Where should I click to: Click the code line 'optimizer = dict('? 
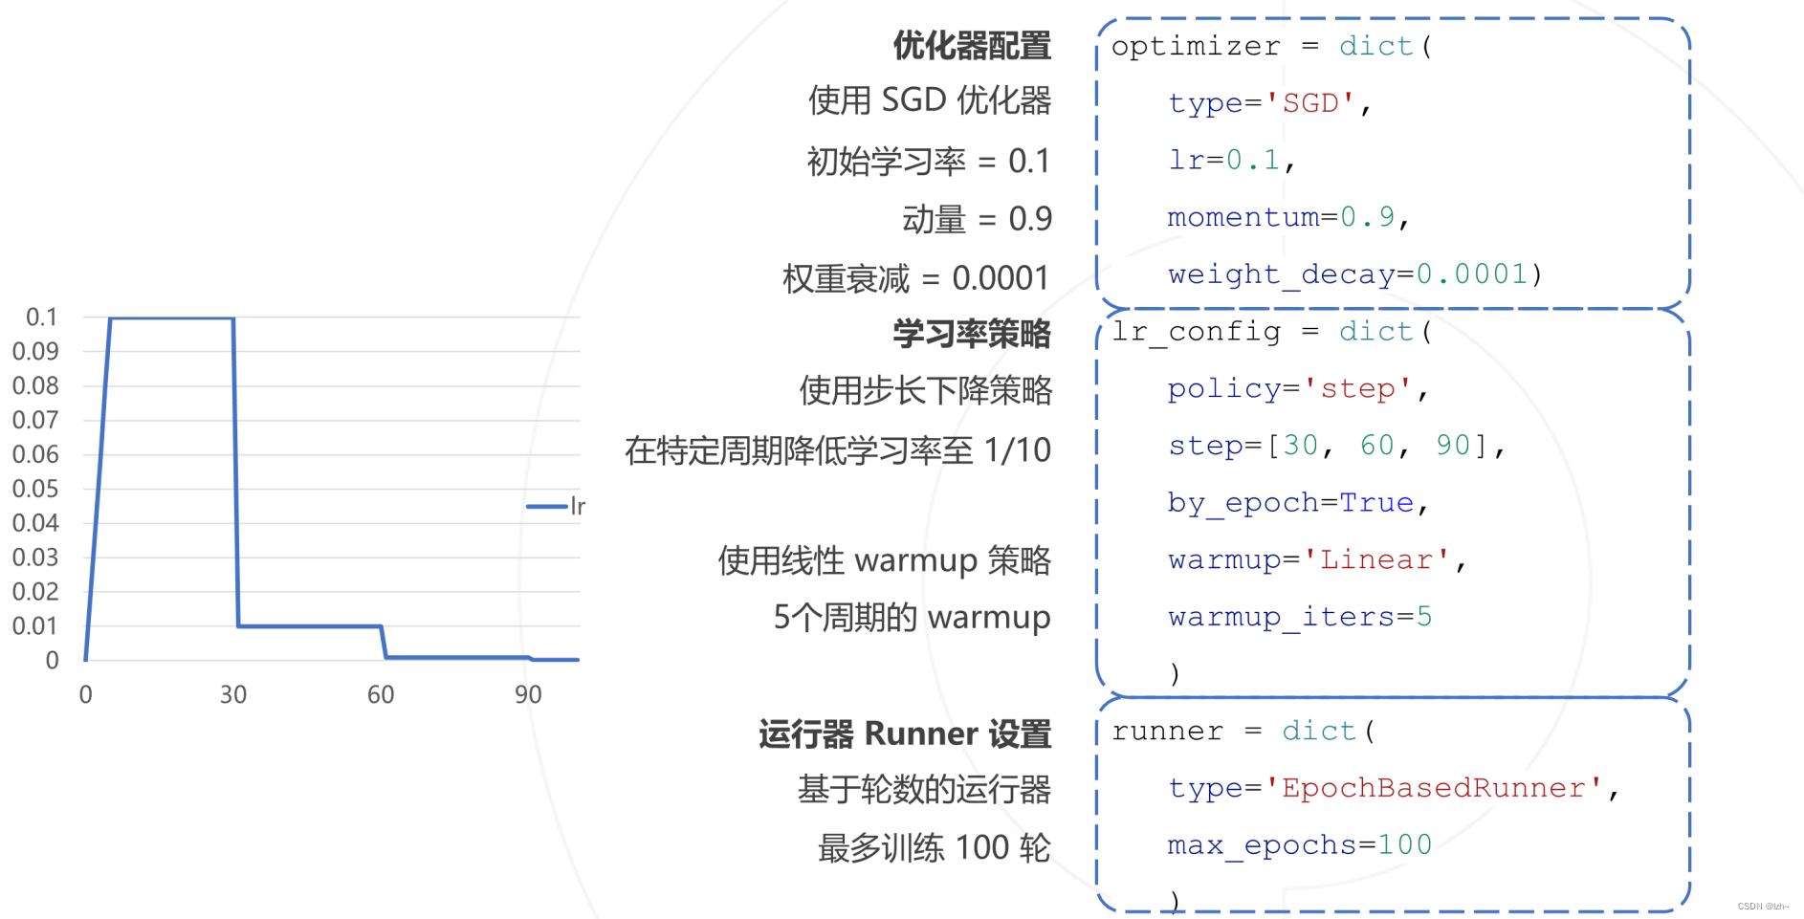coord(1272,46)
